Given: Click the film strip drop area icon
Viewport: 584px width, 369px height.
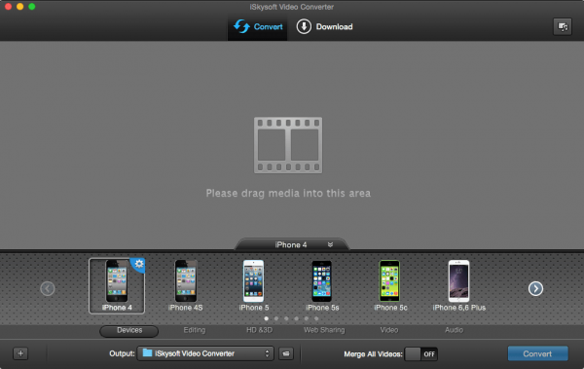Looking at the screenshot, I should [x=288, y=145].
